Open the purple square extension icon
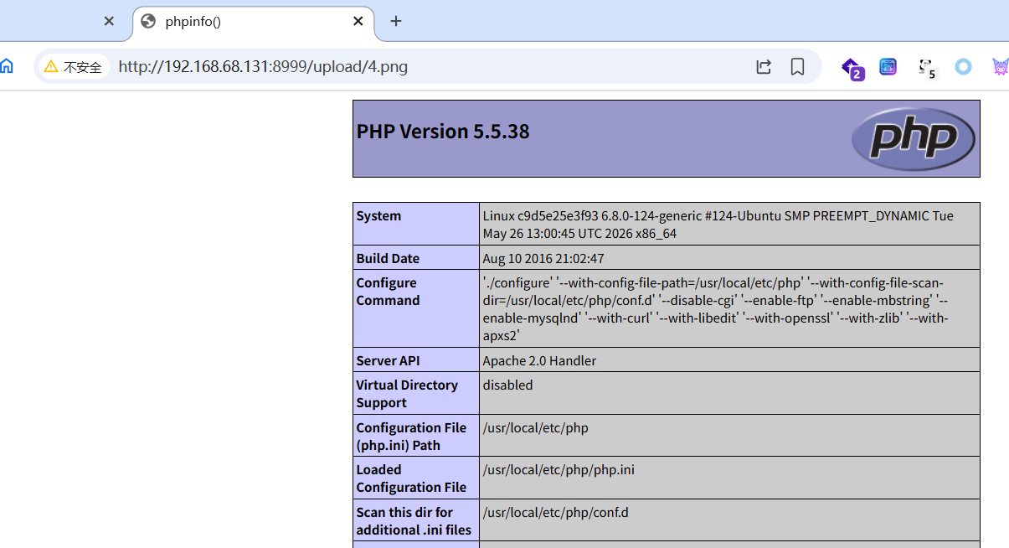Screen dimensions: 1009x548 pos(888,67)
